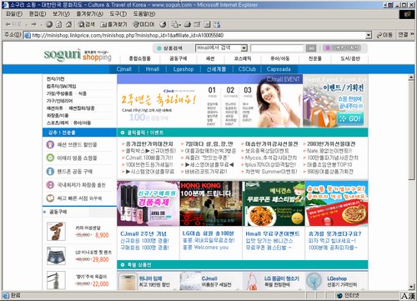Image resolution: width=417 pixels, height=301 pixels.
Task: Open the 도움말(H) menu
Action: 144,13
